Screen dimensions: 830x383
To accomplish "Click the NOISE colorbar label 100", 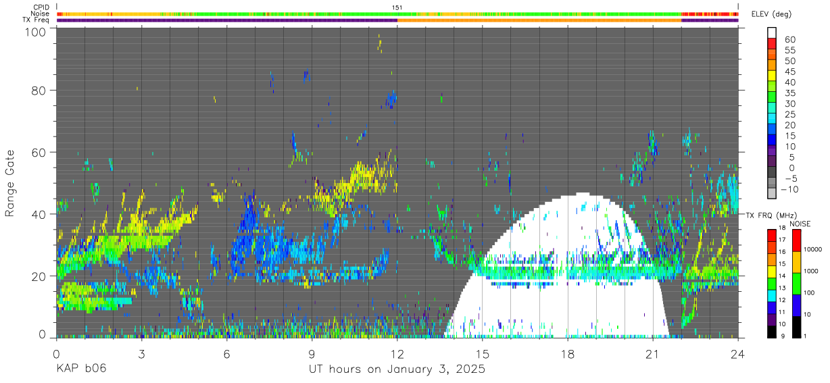I will point(810,292).
